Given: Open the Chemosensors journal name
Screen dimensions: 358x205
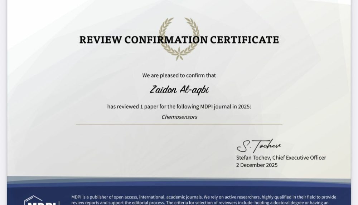Looking at the screenshot, I should coord(179,117).
